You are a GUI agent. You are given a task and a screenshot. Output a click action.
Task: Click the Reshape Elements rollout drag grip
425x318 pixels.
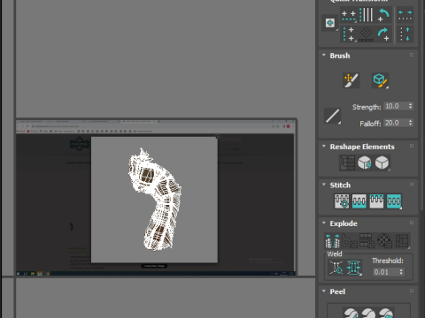click(412, 146)
